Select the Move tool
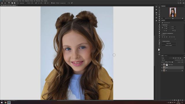This screenshot has height=104, width=185. (159, 7)
